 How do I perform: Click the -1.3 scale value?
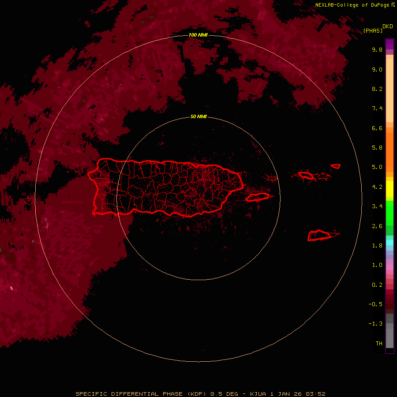coord(375,324)
